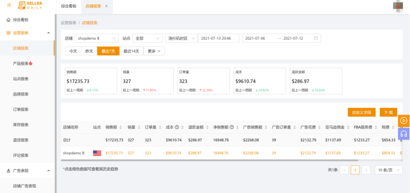The height and width of the screenshot is (193, 410).
Task: Click the 订单量 323 summary card
Action: point(203,81)
